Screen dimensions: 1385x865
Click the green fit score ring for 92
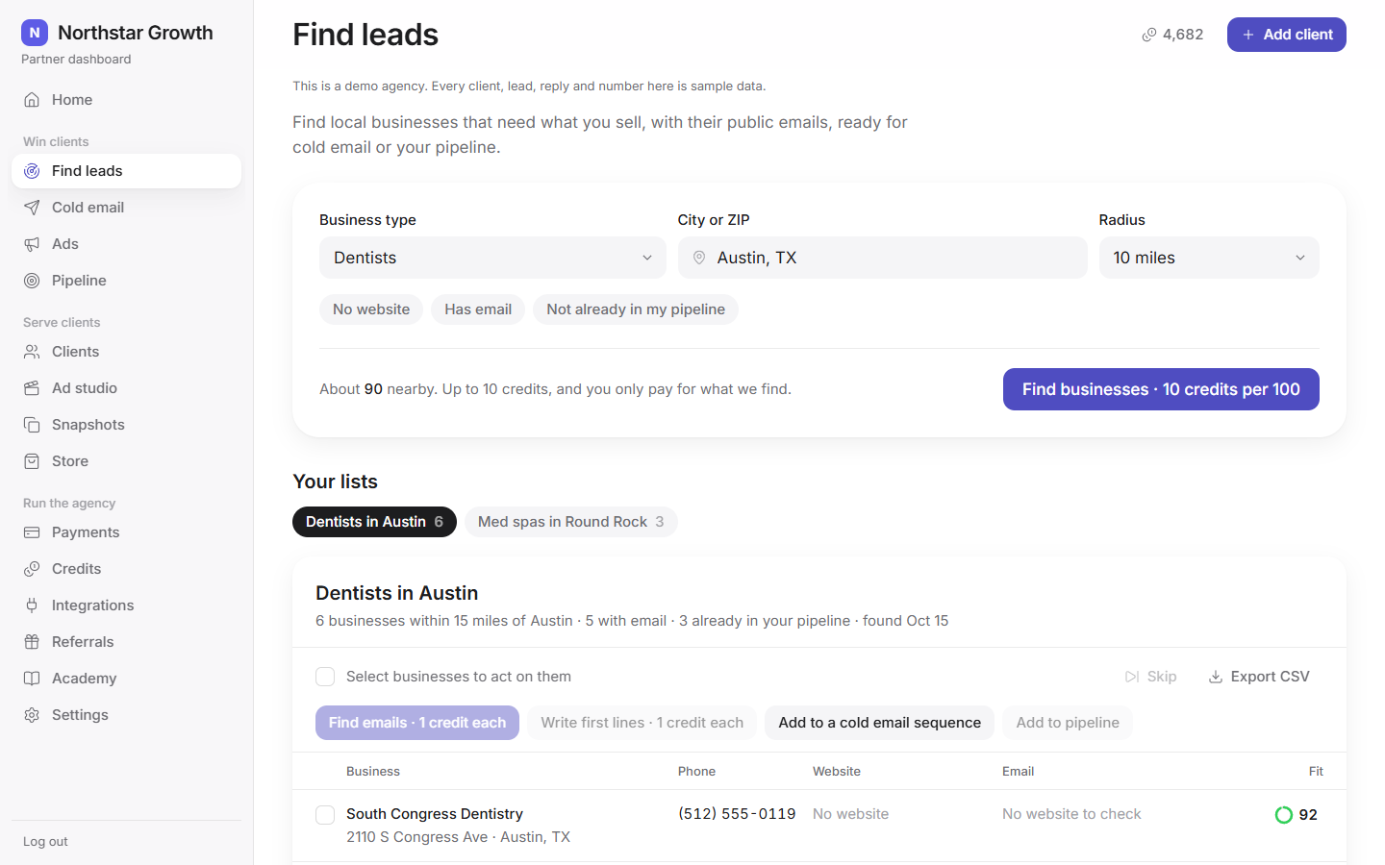pos(1284,815)
